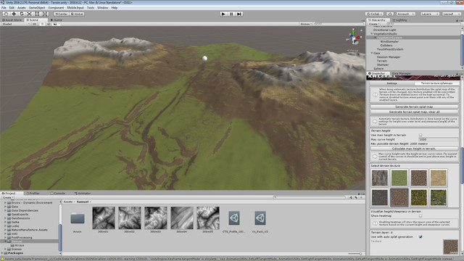The height and width of the screenshot is (261, 464).
Task: Open the Window menu
Action: (x=103, y=8)
